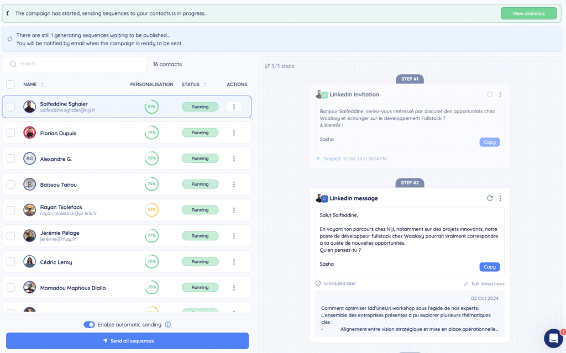Click View statistics button
The image size is (566, 353).
pos(528,13)
